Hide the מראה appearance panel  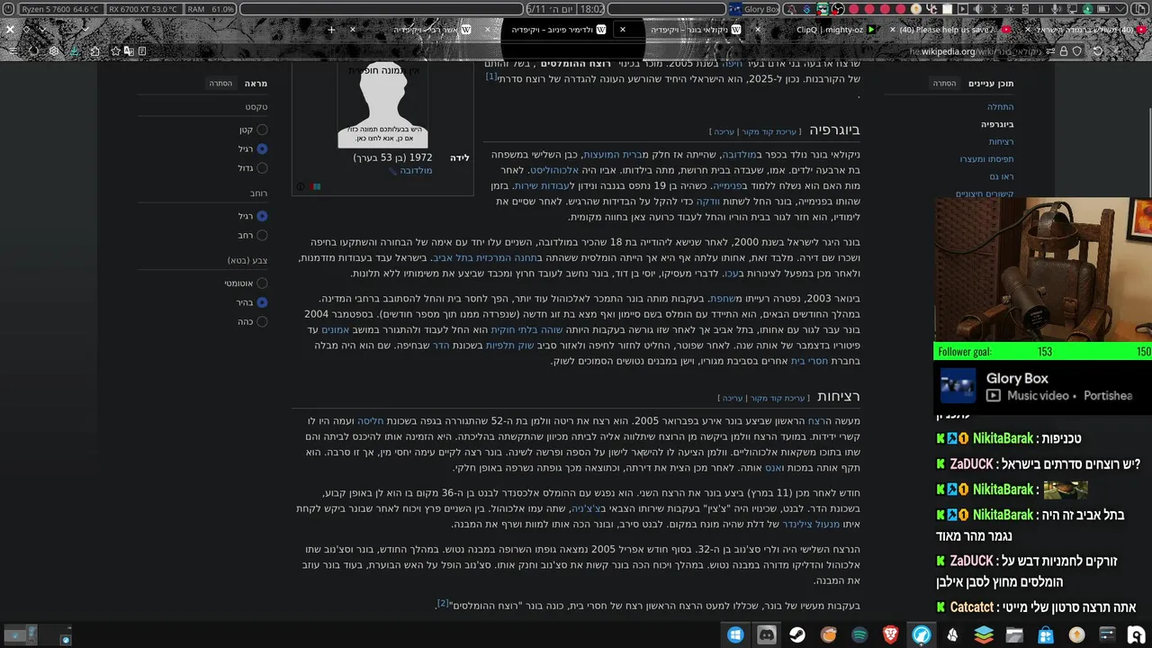[220, 84]
